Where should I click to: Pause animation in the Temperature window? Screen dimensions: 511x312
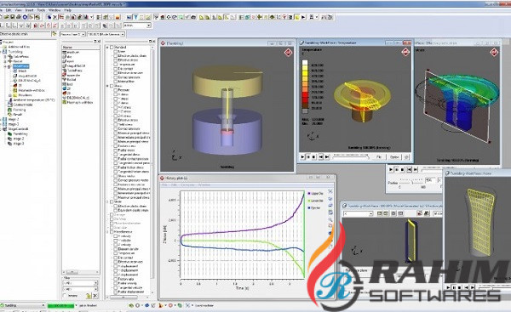click(x=308, y=156)
